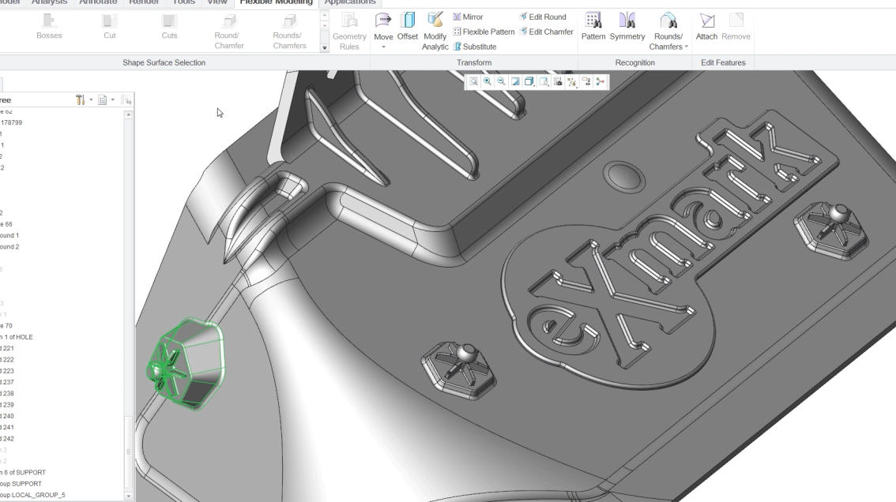Image resolution: width=896 pixels, height=502 pixels.
Task: Click the green highlighted hexagonal boss in model
Action: click(x=186, y=365)
